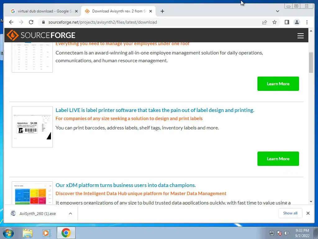Open Windows Explorer from taskbar
This screenshot has height=239, width=318.
(28, 233)
